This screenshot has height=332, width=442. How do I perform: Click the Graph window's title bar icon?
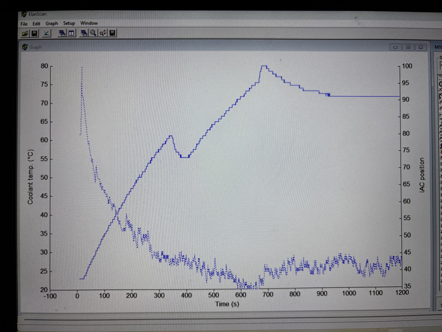click(x=25, y=47)
